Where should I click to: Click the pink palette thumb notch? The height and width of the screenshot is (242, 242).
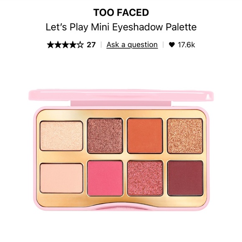pyautogui.click(x=121, y=207)
